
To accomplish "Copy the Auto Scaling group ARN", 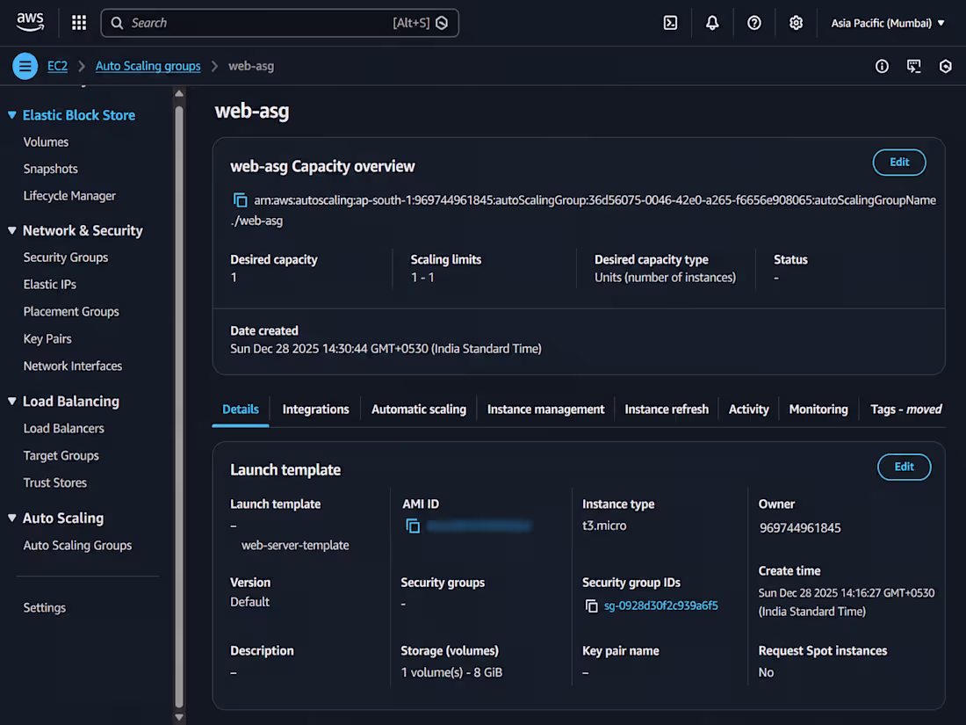I will pyautogui.click(x=240, y=200).
